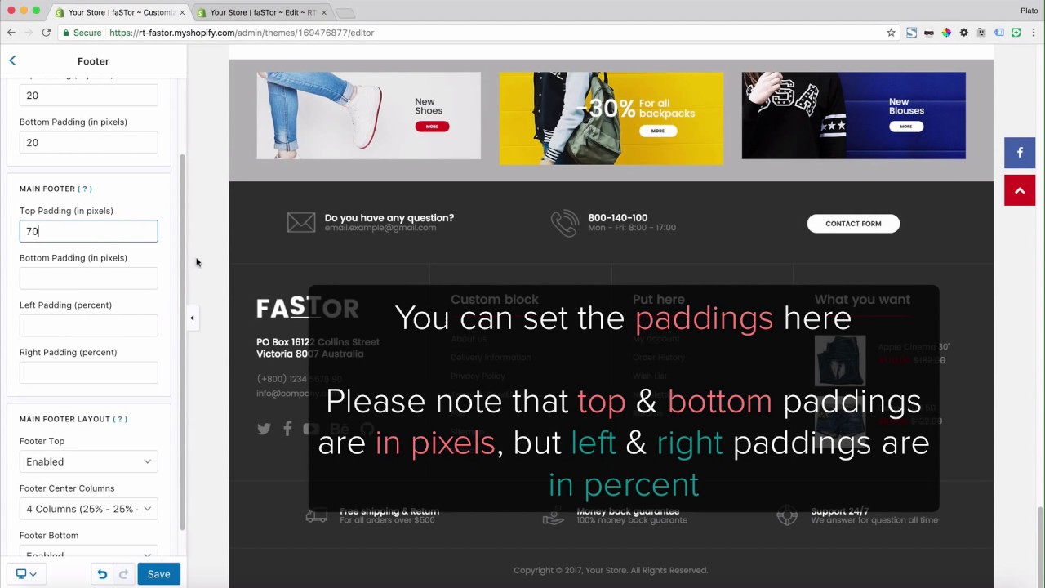Click the gray folder-face extension icon
Viewport: 1045px width, 588px height.
pos(981,33)
